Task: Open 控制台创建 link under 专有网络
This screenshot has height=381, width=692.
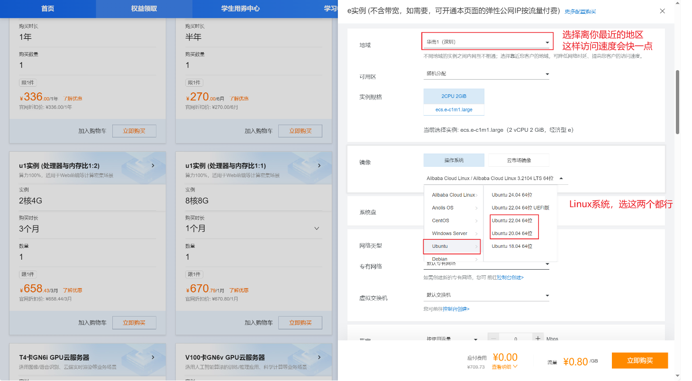Action: pos(510,277)
